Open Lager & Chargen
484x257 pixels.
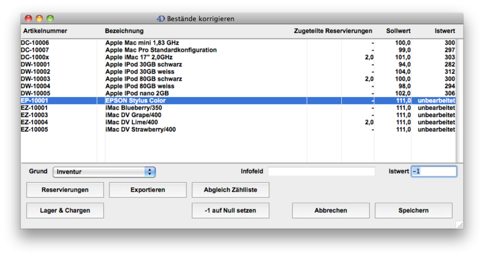(x=65, y=211)
